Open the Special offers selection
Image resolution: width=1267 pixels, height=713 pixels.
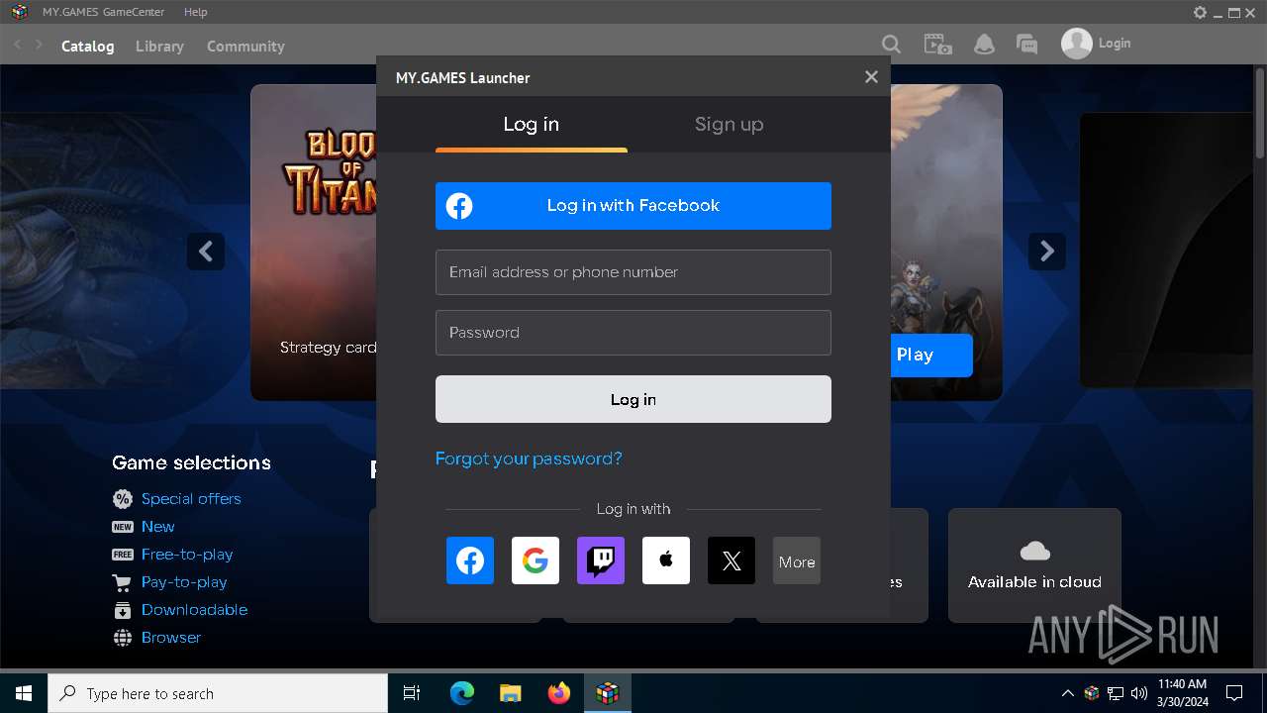[191, 499]
